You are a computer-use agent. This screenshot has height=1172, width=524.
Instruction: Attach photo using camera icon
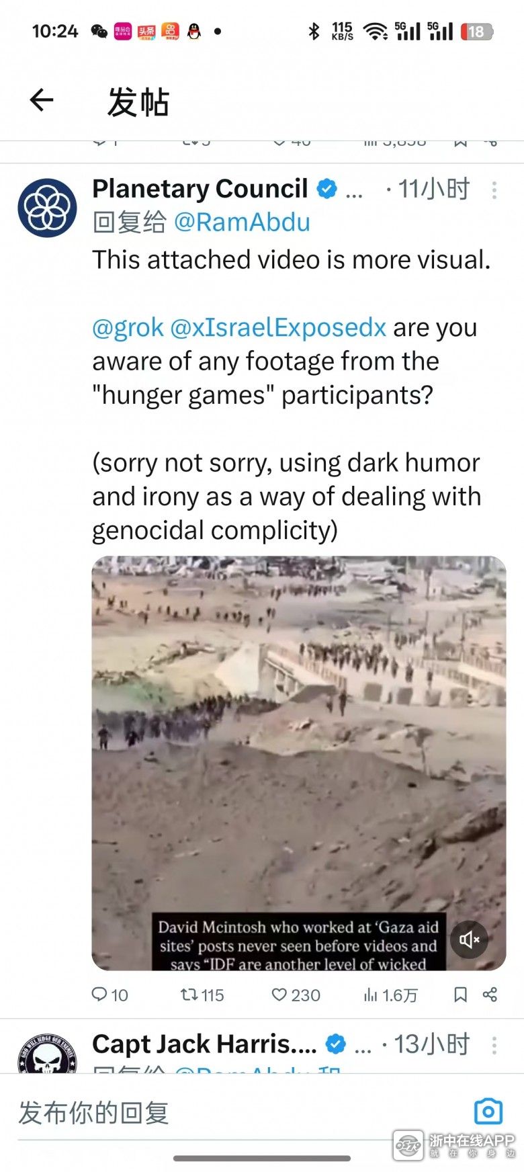click(488, 1112)
